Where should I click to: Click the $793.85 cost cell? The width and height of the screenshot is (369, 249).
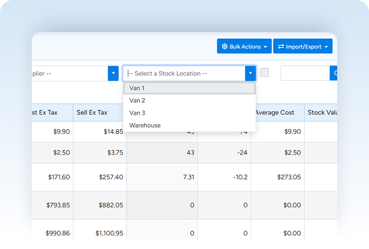(x=52, y=205)
